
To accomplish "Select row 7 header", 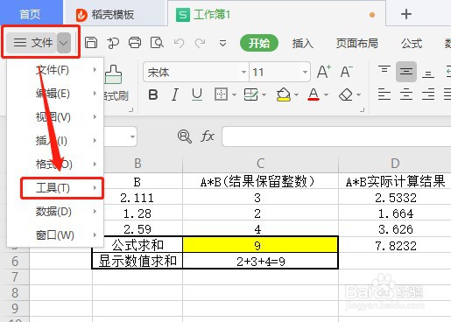I will coord(15,277).
